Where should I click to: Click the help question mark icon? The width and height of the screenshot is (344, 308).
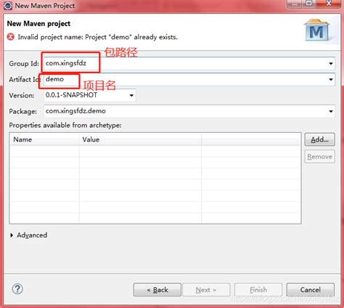click(17, 289)
